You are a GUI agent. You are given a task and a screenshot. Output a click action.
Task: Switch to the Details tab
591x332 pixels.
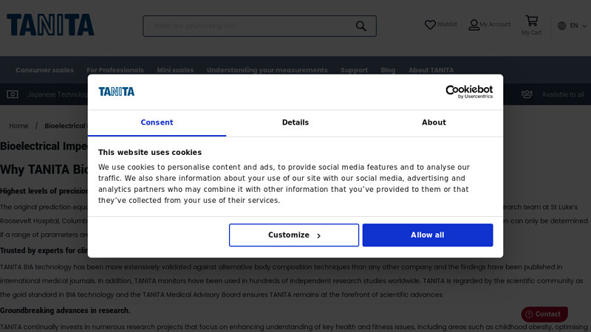coord(295,122)
